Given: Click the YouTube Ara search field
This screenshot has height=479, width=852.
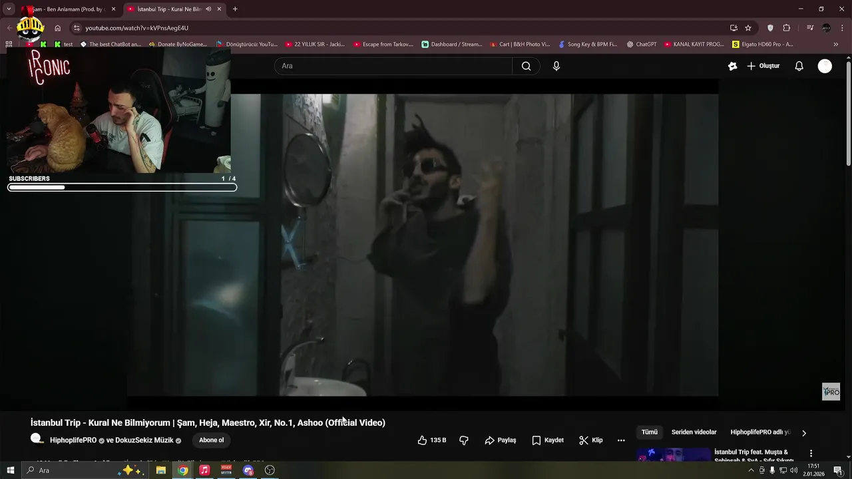Looking at the screenshot, I should tap(393, 66).
